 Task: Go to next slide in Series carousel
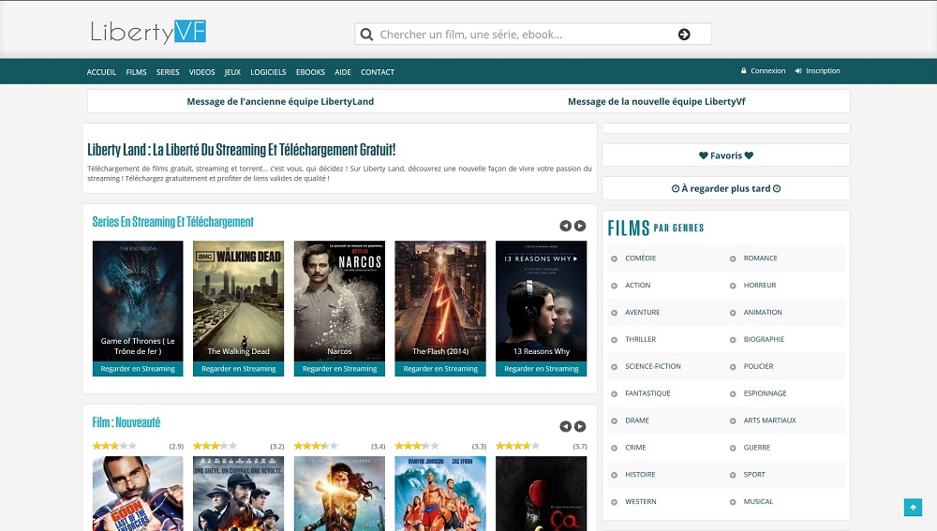click(x=580, y=226)
